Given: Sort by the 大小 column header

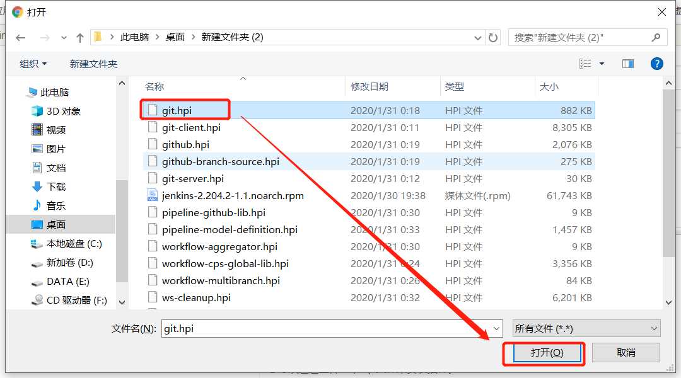Looking at the screenshot, I should coord(549,87).
